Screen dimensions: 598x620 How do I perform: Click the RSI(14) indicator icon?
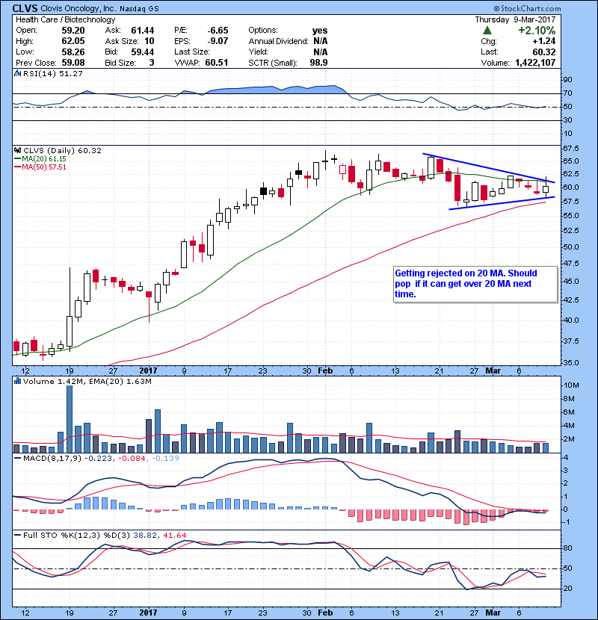(17, 73)
